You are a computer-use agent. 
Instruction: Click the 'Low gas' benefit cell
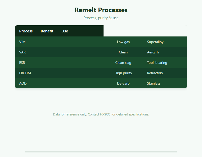coord(123,42)
